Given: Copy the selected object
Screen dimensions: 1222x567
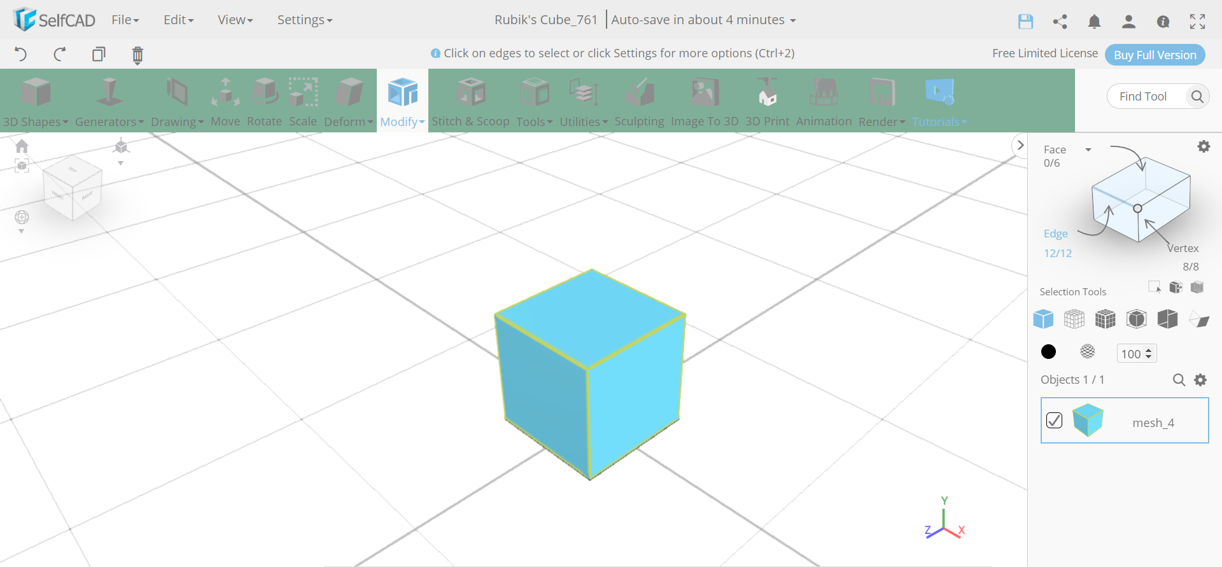Looking at the screenshot, I should [x=99, y=54].
